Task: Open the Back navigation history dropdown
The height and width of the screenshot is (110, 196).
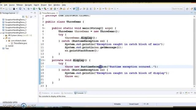Action: click(x=112, y=9)
